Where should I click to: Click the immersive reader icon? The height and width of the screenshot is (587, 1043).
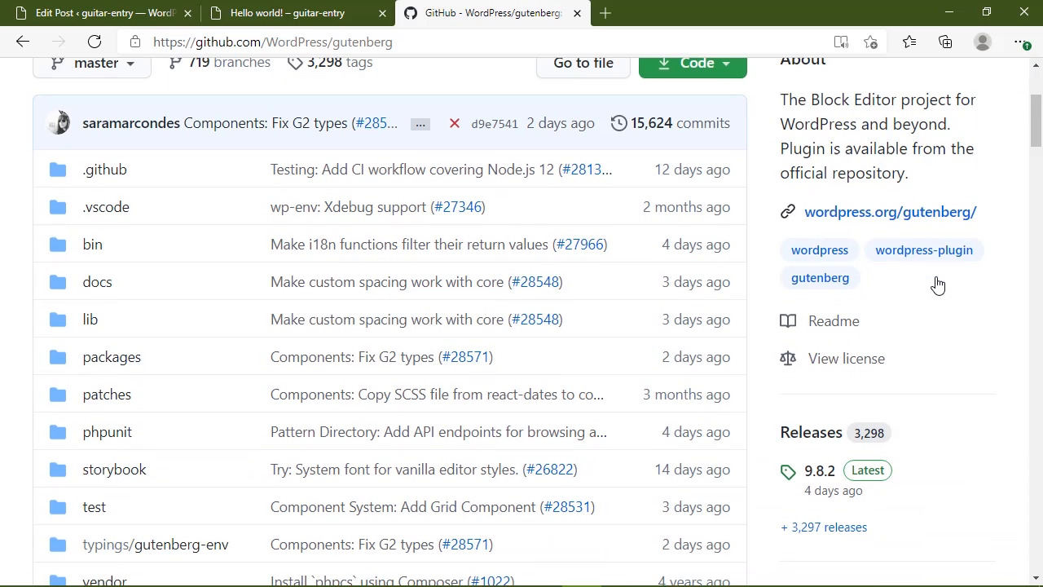(x=841, y=42)
